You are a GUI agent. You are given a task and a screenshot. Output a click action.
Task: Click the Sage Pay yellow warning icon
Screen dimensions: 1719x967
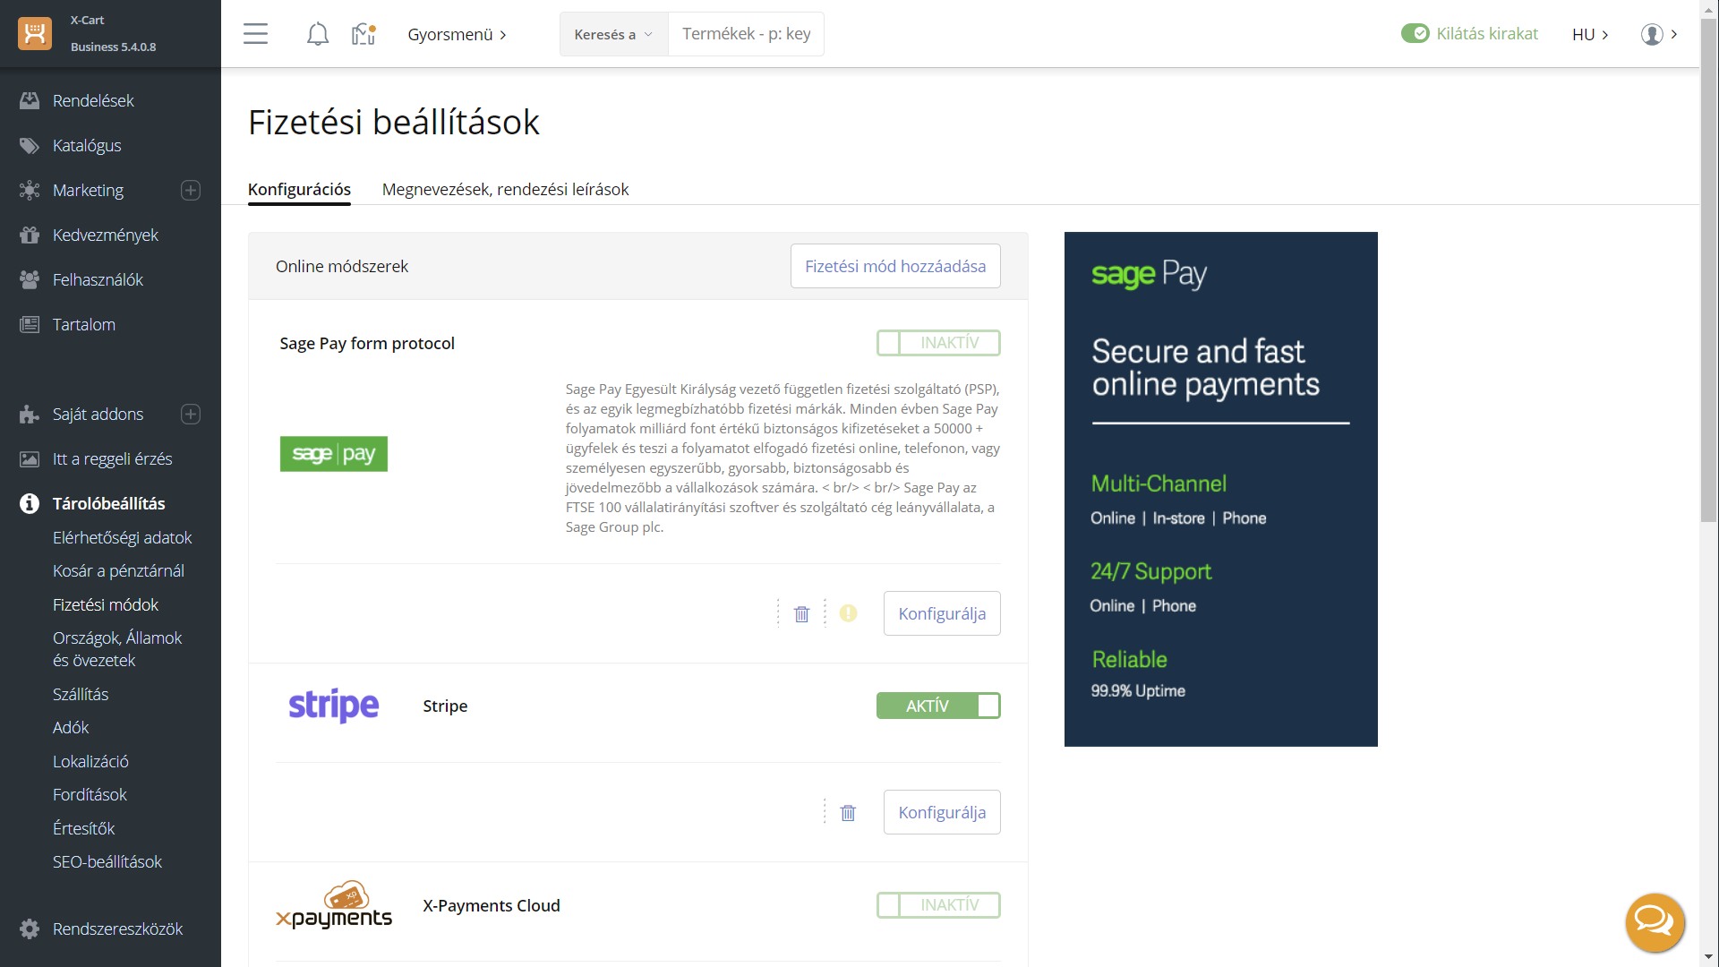pos(848,613)
